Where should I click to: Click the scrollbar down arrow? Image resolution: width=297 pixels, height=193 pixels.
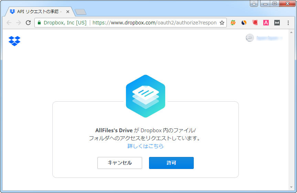tap(291, 187)
